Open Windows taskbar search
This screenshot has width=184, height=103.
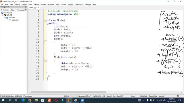[x=9, y=100]
